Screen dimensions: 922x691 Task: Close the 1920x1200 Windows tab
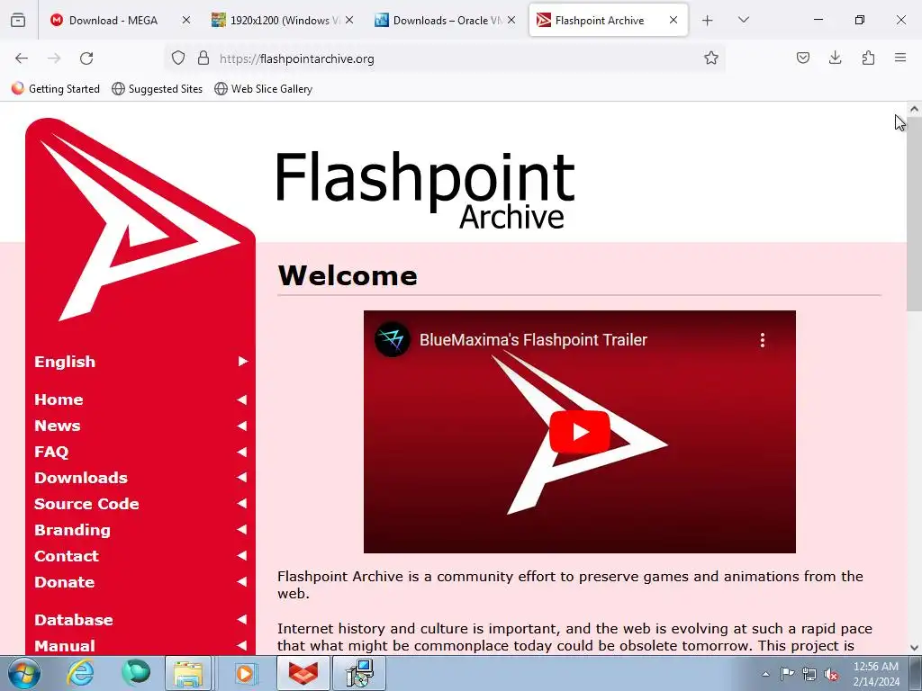(x=349, y=21)
